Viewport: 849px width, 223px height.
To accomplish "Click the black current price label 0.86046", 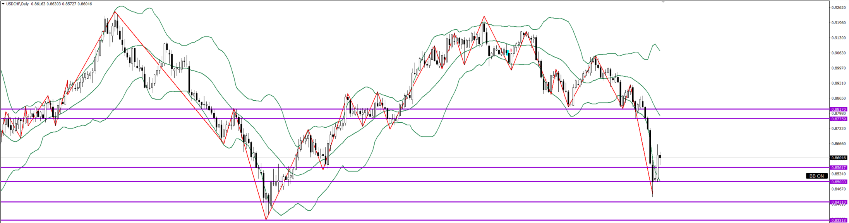I will (838, 158).
